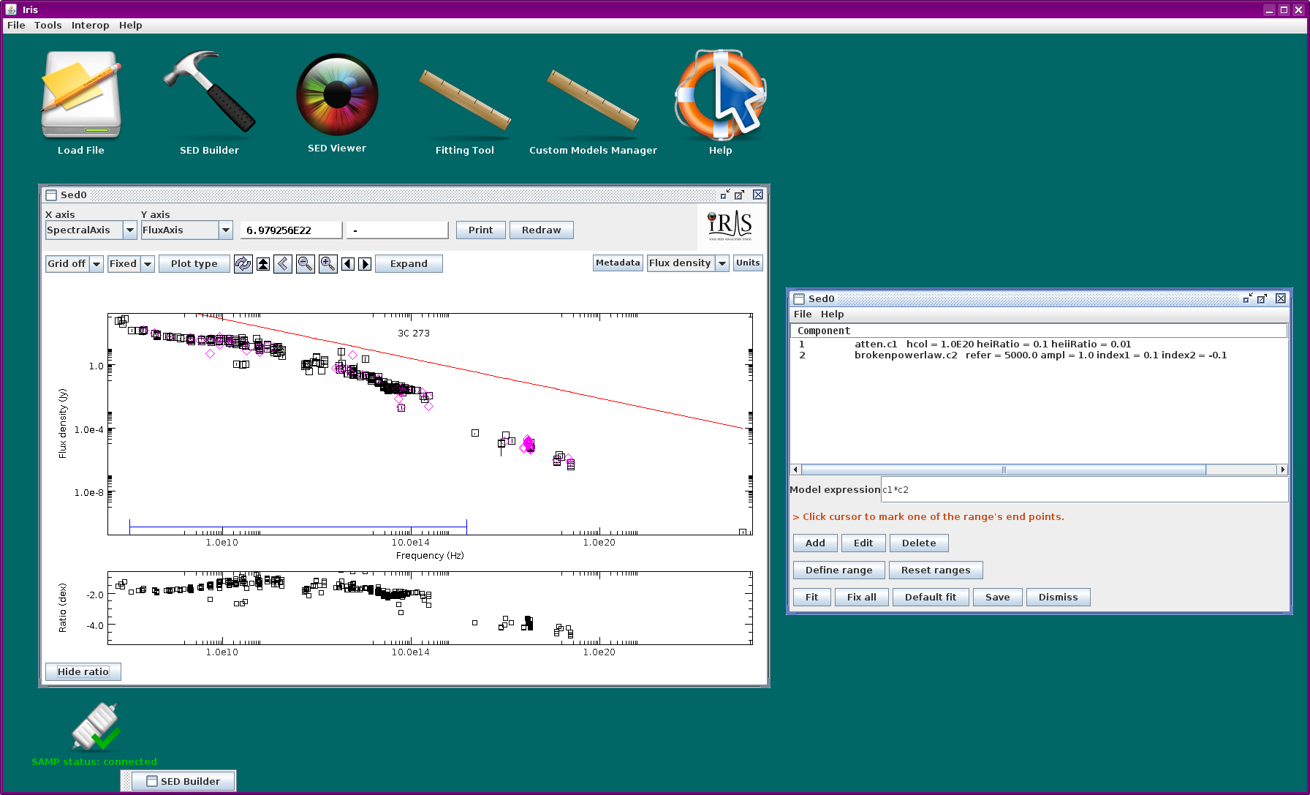Click the component list horizontal scrollbar
Viewport: 1310px width, 795px height.
[x=1039, y=470]
